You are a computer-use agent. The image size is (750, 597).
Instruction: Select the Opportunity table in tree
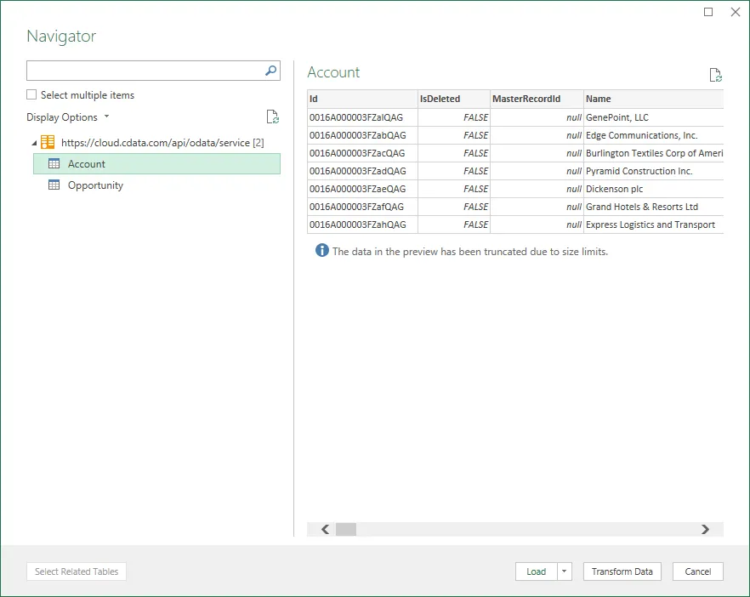point(95,185)
